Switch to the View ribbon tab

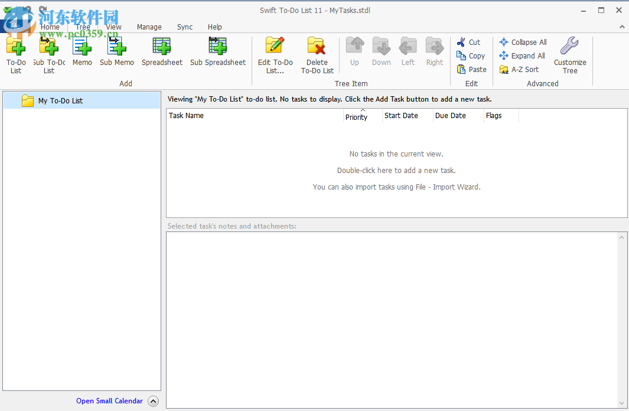pyautogui.click(x=113, y=27)
